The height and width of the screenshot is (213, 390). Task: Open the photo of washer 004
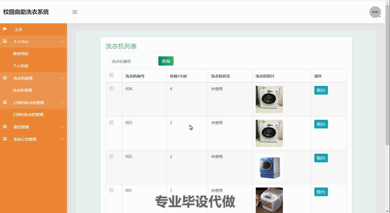point(269,99)
